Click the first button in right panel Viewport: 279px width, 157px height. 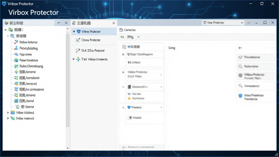[x=256, y=57]
